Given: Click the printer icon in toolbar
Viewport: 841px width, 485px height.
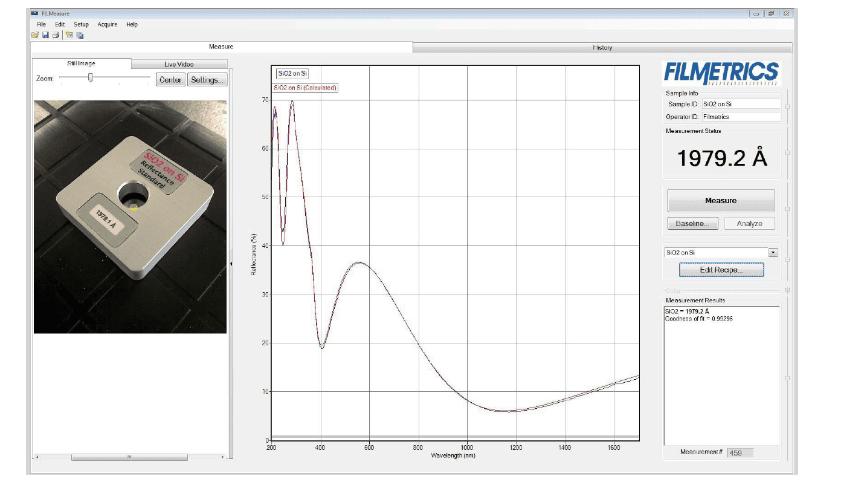Looking at the screenshot, I should (56, 35).
